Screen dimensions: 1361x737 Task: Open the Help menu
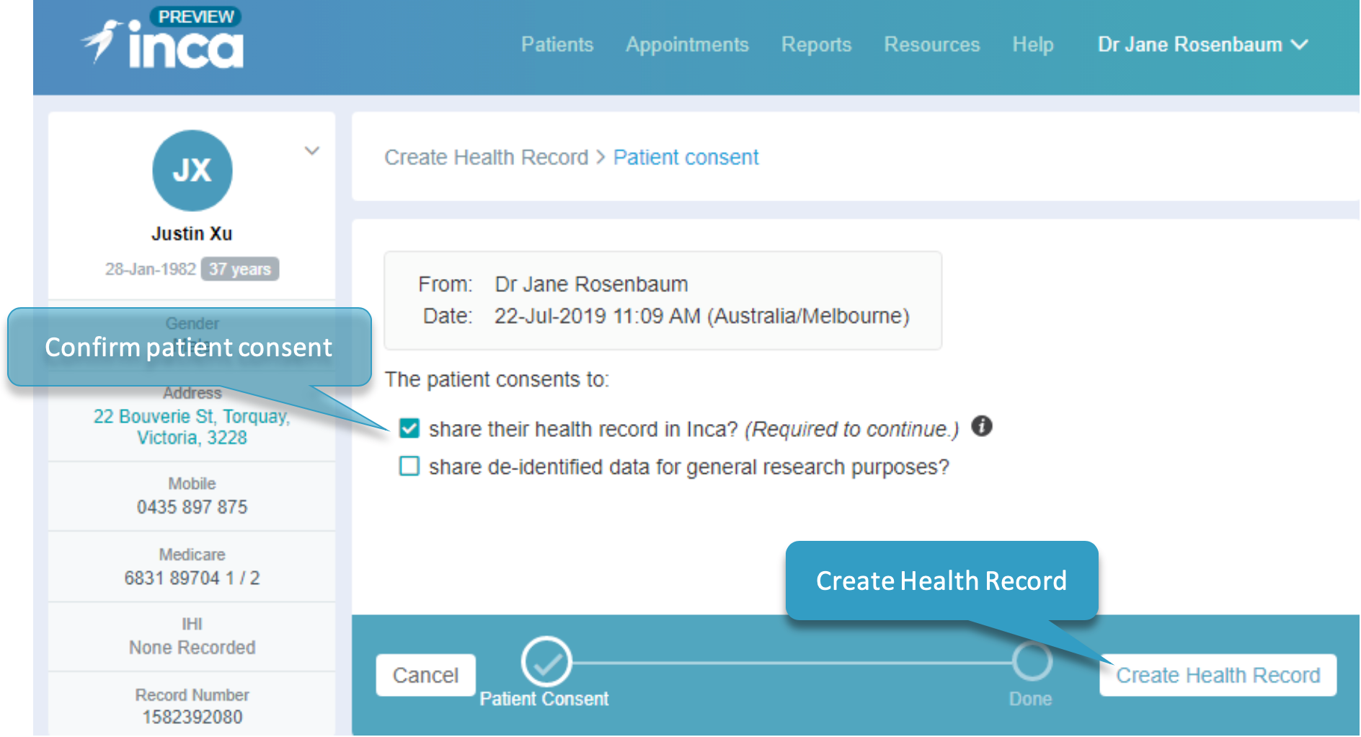click(x=1033, y=45)
